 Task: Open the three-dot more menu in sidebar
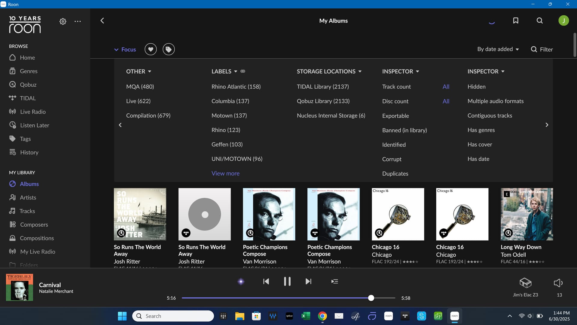pos(78,21)
